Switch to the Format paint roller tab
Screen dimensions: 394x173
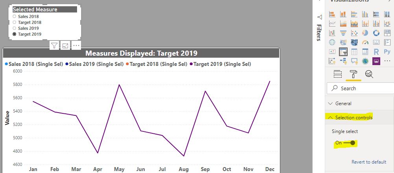tap(353, 74)
